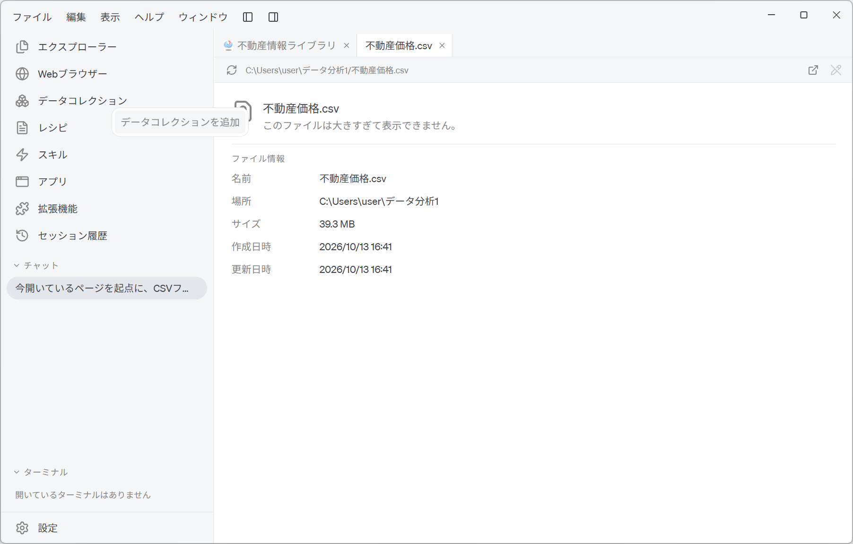The height and width of the screenshot is (544, 853).
Task: Collapse the ターミナル section
Action: pyautogui.click(x=41, y=472)
